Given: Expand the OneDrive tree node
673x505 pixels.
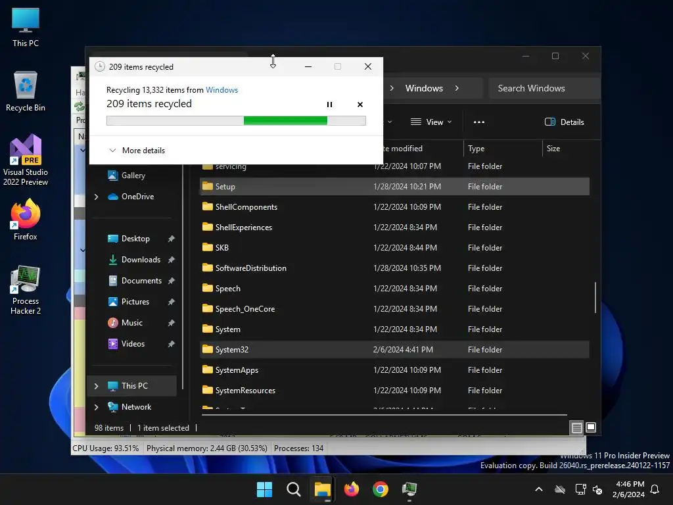Looking at the screenshot, I should [96, 197].
